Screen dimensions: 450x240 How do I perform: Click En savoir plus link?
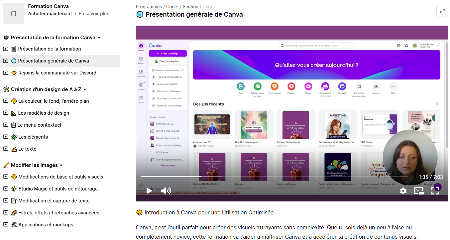click(94, 14)
